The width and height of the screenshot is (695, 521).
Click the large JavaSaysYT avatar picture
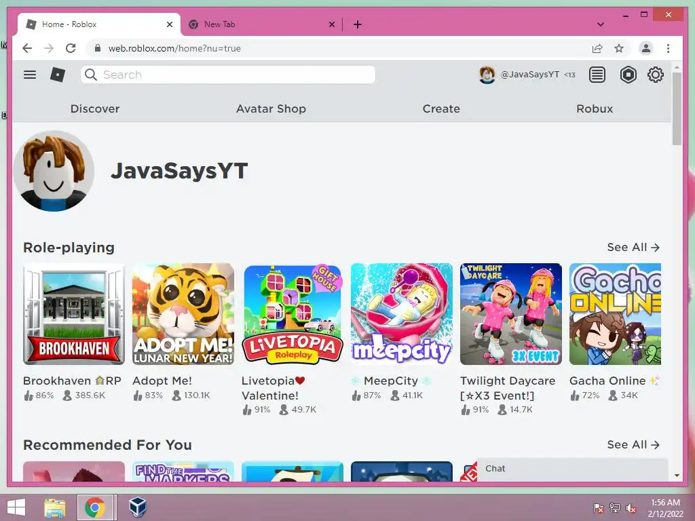tap(54, 170)
